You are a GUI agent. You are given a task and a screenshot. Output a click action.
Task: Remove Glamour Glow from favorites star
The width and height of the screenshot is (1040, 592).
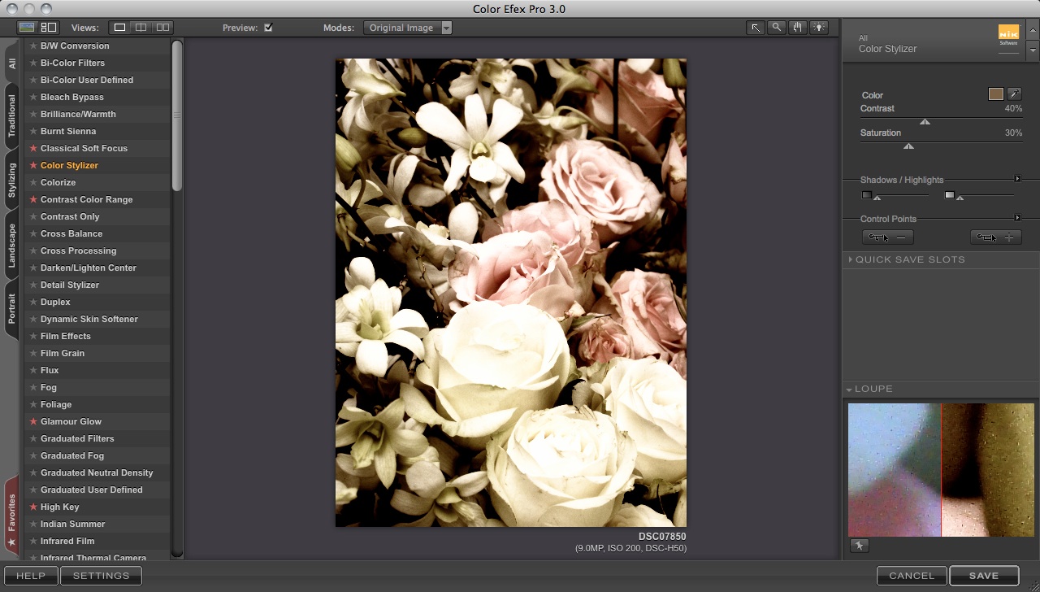pyautogui.click(x=33, y=422)
